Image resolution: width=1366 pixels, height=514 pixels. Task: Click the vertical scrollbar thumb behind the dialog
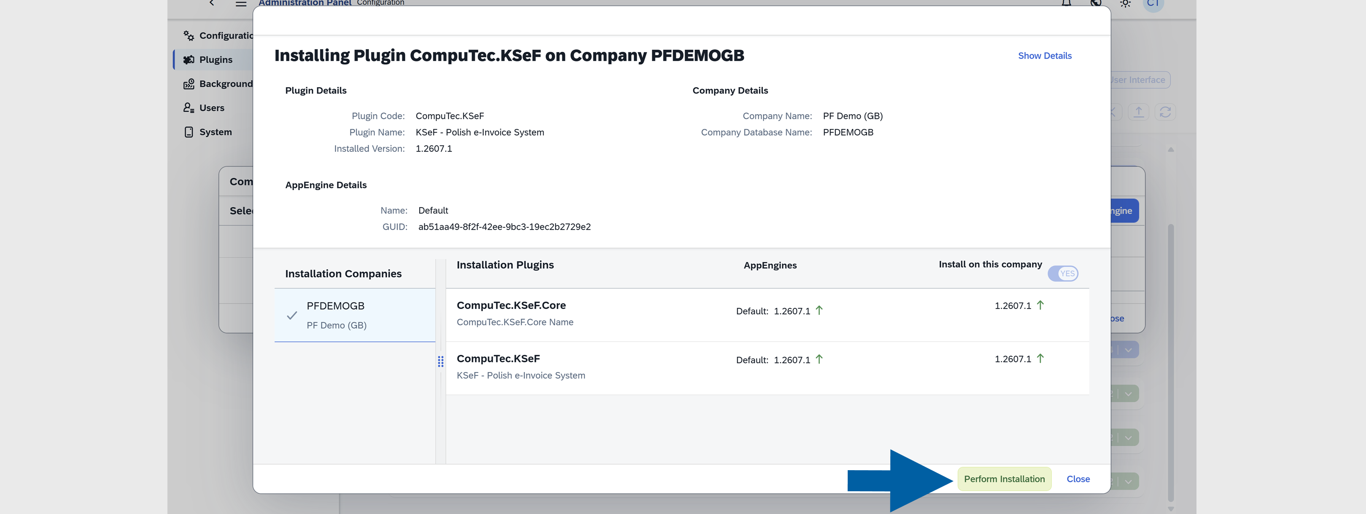click(1171, 363)
